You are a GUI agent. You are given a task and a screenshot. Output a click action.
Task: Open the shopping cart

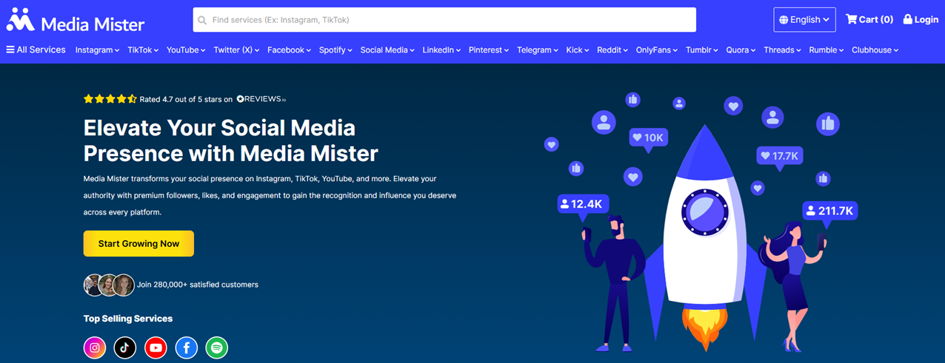(x=869, y=19)
